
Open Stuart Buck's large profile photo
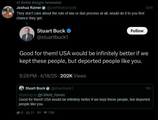tap(27, 34)
